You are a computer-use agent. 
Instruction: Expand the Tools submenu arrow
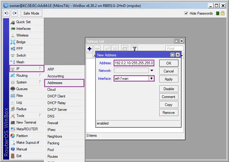pos(40,115)
